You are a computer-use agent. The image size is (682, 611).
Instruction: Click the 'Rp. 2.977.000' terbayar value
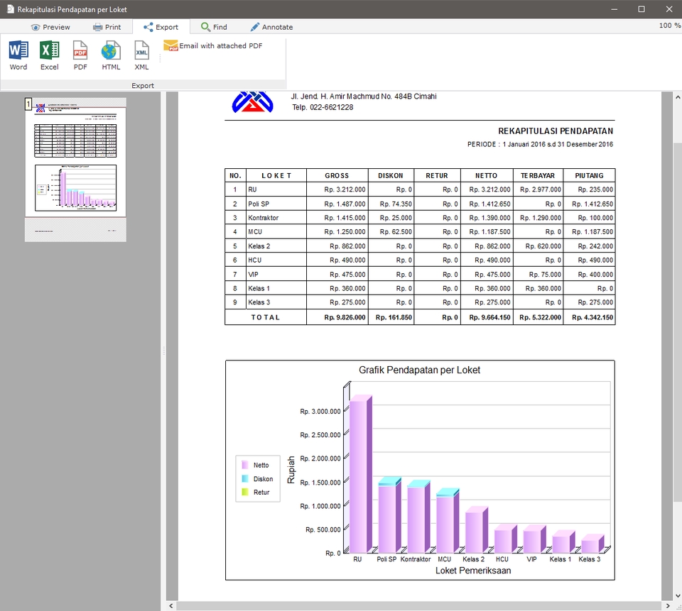[540, 189]
